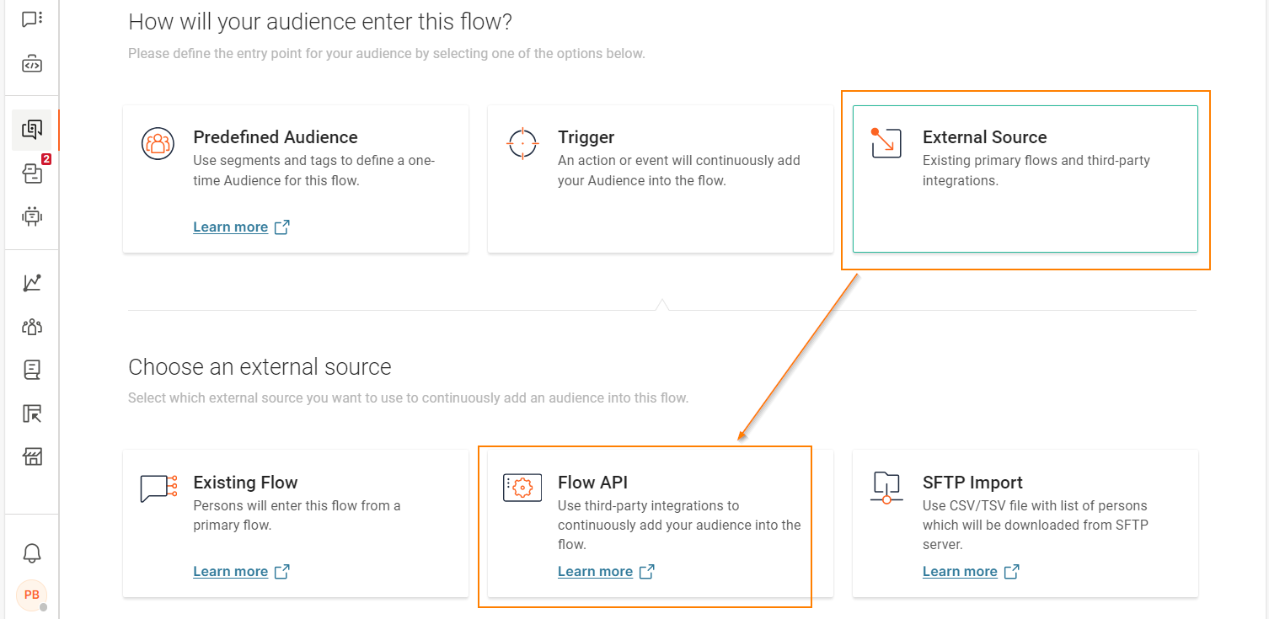Open sidebar icon with red badge 2
Viewport: 1269px width, 619px height.
(32, 173)
